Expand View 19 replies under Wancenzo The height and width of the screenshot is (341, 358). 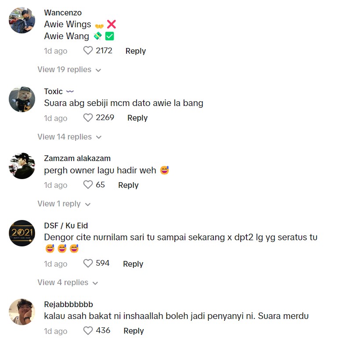[x=69, y=70]
